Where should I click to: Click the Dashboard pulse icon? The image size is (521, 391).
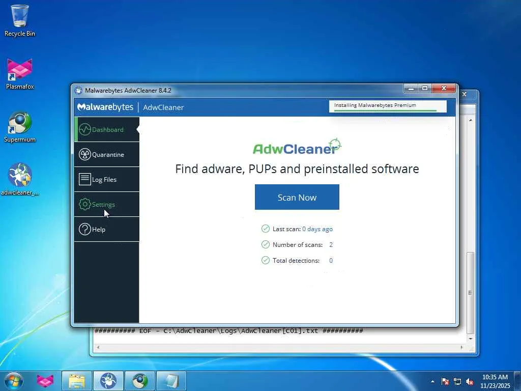pyautogui.click(x=85, y=129)
